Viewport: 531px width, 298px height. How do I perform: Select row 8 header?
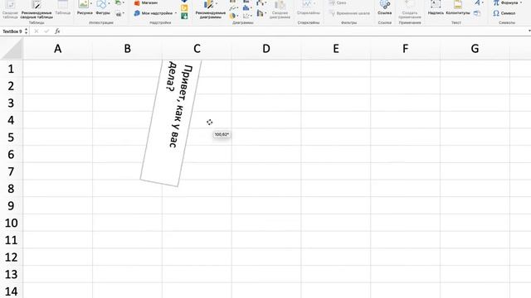pyautogui.click(x=11, y=189)
